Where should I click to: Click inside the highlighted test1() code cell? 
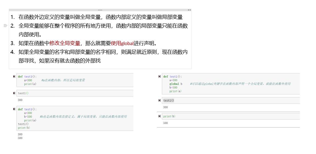pos(231,100)
